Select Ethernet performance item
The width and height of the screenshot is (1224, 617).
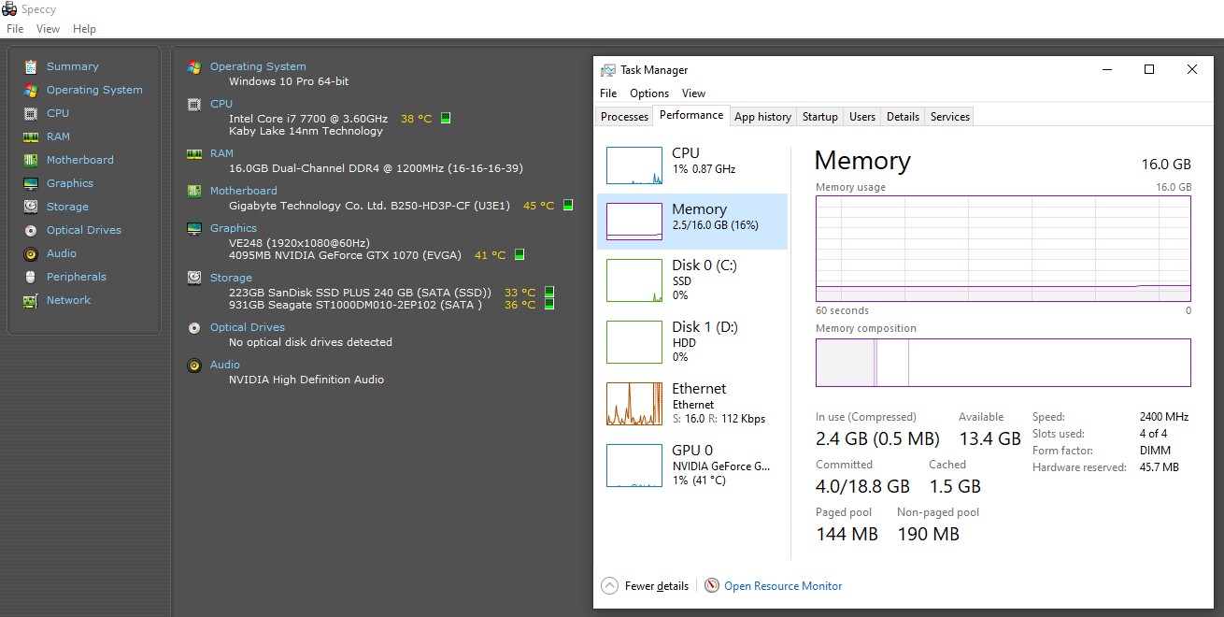click(x=692, y=403)
